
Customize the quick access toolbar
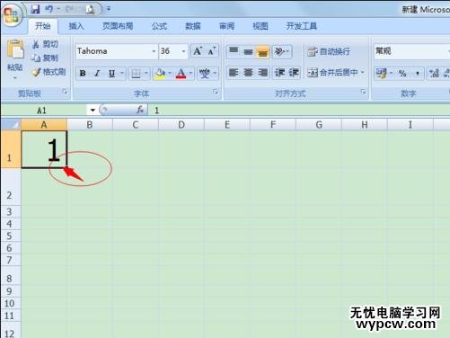[109, 9]
